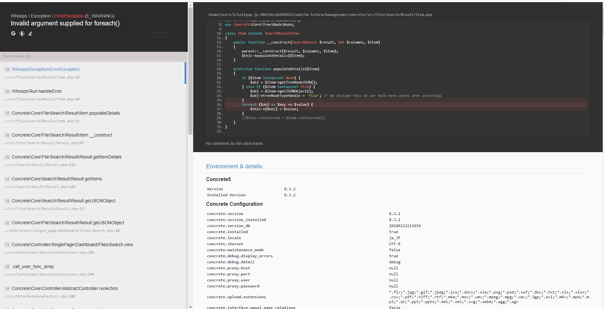
Task: Copy the exception message with COPY button
Action: point(160,34)
